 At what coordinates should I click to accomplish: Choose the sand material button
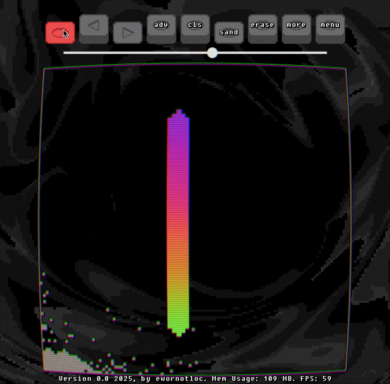pos(229,33)
